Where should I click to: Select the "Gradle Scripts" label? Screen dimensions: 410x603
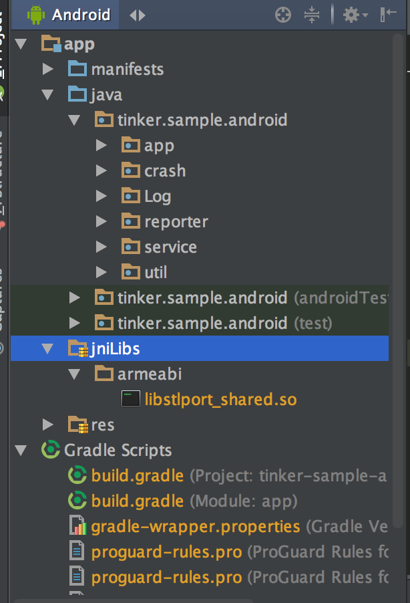pyautogui.click(x=118, y=451)
